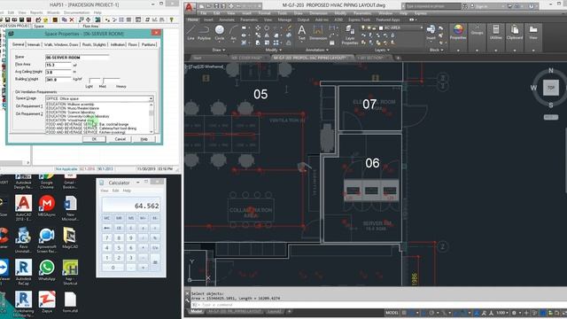Open the Space Usage dropdown

[151, 98]
